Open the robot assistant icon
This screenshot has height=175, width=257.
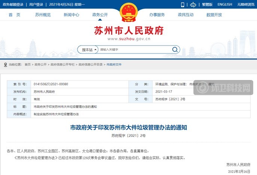point(193,5)
